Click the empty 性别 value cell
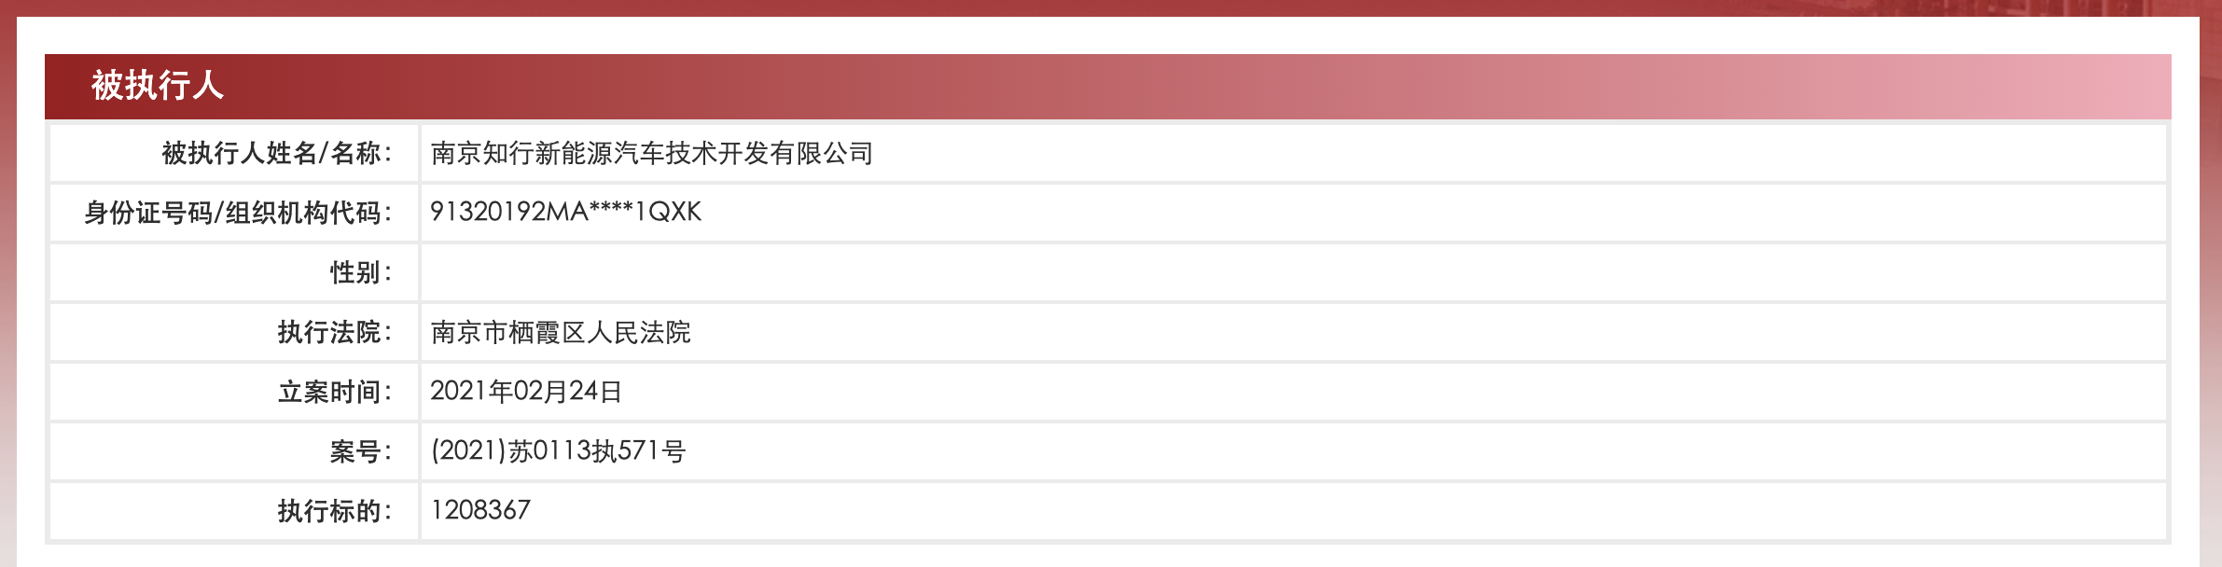2222x567 pixels. point(1292,272)
